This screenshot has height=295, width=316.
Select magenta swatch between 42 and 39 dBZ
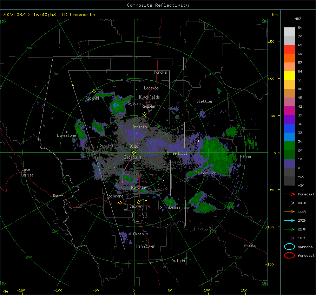coord(289,111)
